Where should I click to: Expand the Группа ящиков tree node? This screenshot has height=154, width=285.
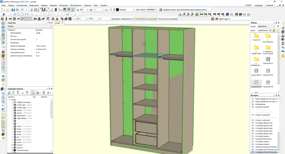pos(12,150)
